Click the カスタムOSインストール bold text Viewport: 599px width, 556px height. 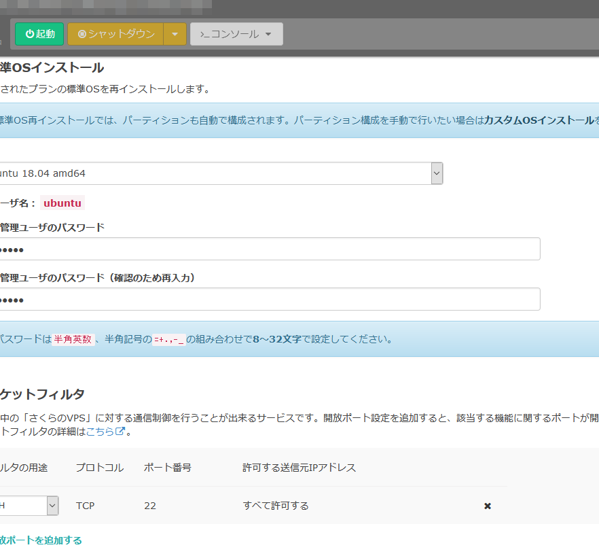coord(539,120)
